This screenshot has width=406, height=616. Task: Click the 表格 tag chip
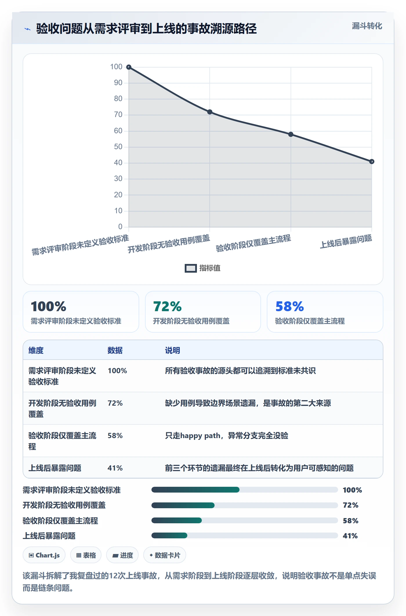pyautogui.click(x=86, y=555)
